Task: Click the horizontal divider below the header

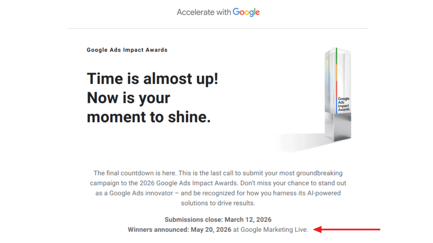Action: point(218,29)
